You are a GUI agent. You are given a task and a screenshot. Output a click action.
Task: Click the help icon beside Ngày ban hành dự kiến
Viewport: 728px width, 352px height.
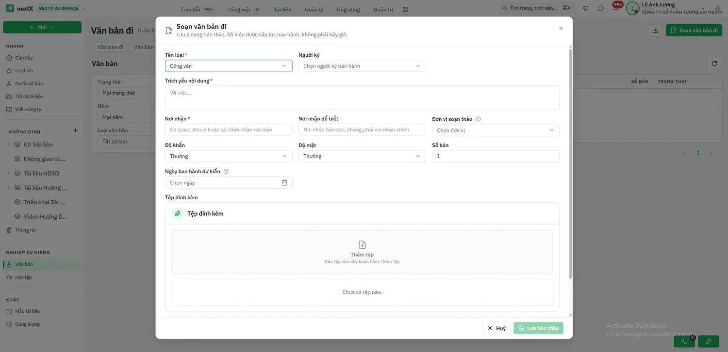point(226,171)
